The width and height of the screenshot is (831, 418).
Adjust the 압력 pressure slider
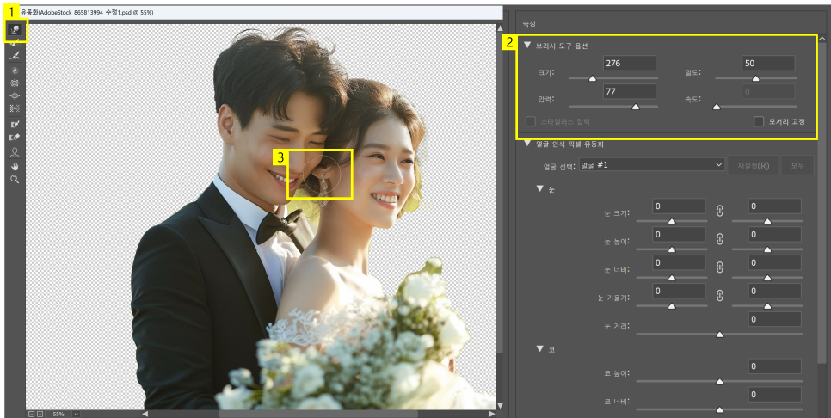coord(613,107)
